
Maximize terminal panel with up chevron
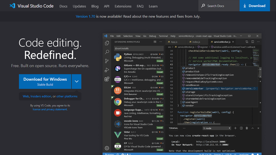coord(253,128)
